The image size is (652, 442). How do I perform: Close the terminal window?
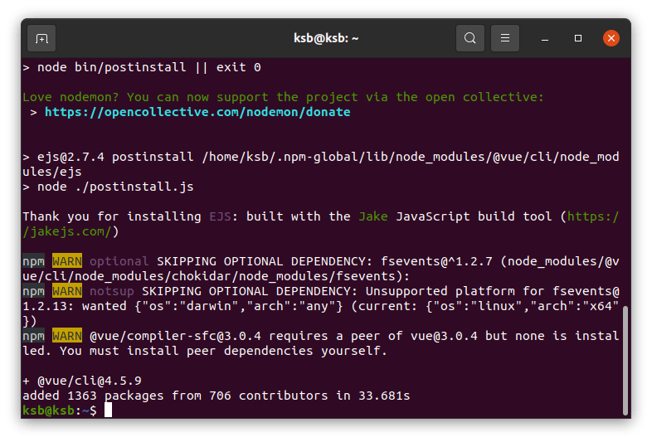click(x=611, y=38)
